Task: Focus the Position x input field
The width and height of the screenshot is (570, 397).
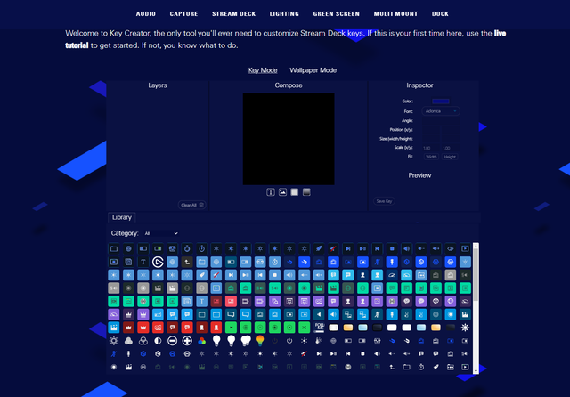Action: pyautogui.click(x=431, y=130)
